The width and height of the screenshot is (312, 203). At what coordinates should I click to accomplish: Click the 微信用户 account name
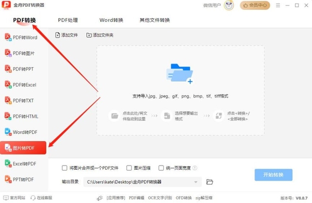click(x=212, y=5)
